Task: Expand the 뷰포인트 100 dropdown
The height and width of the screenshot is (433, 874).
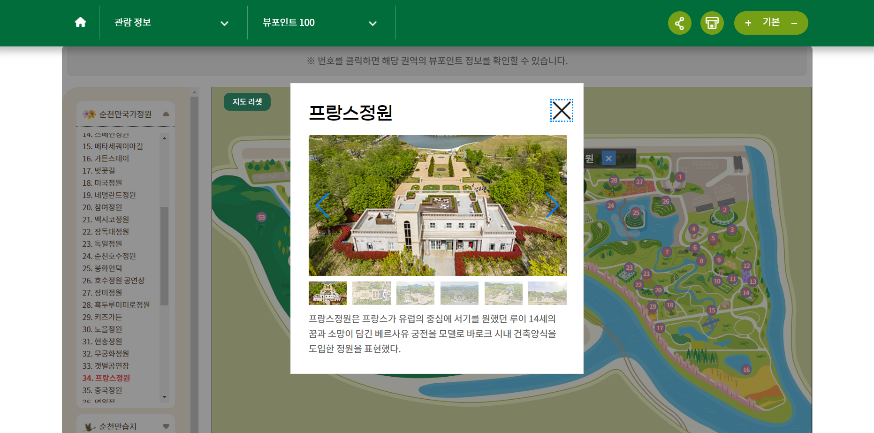Action: coord(320,22)
